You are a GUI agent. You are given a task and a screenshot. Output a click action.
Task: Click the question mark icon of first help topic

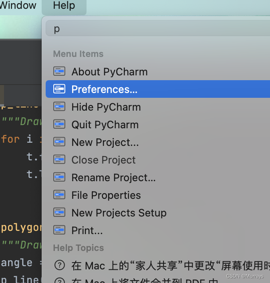tap(60, 265)
